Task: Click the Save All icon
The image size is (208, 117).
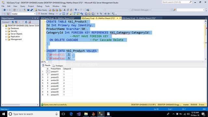Action: pos(32,10)
